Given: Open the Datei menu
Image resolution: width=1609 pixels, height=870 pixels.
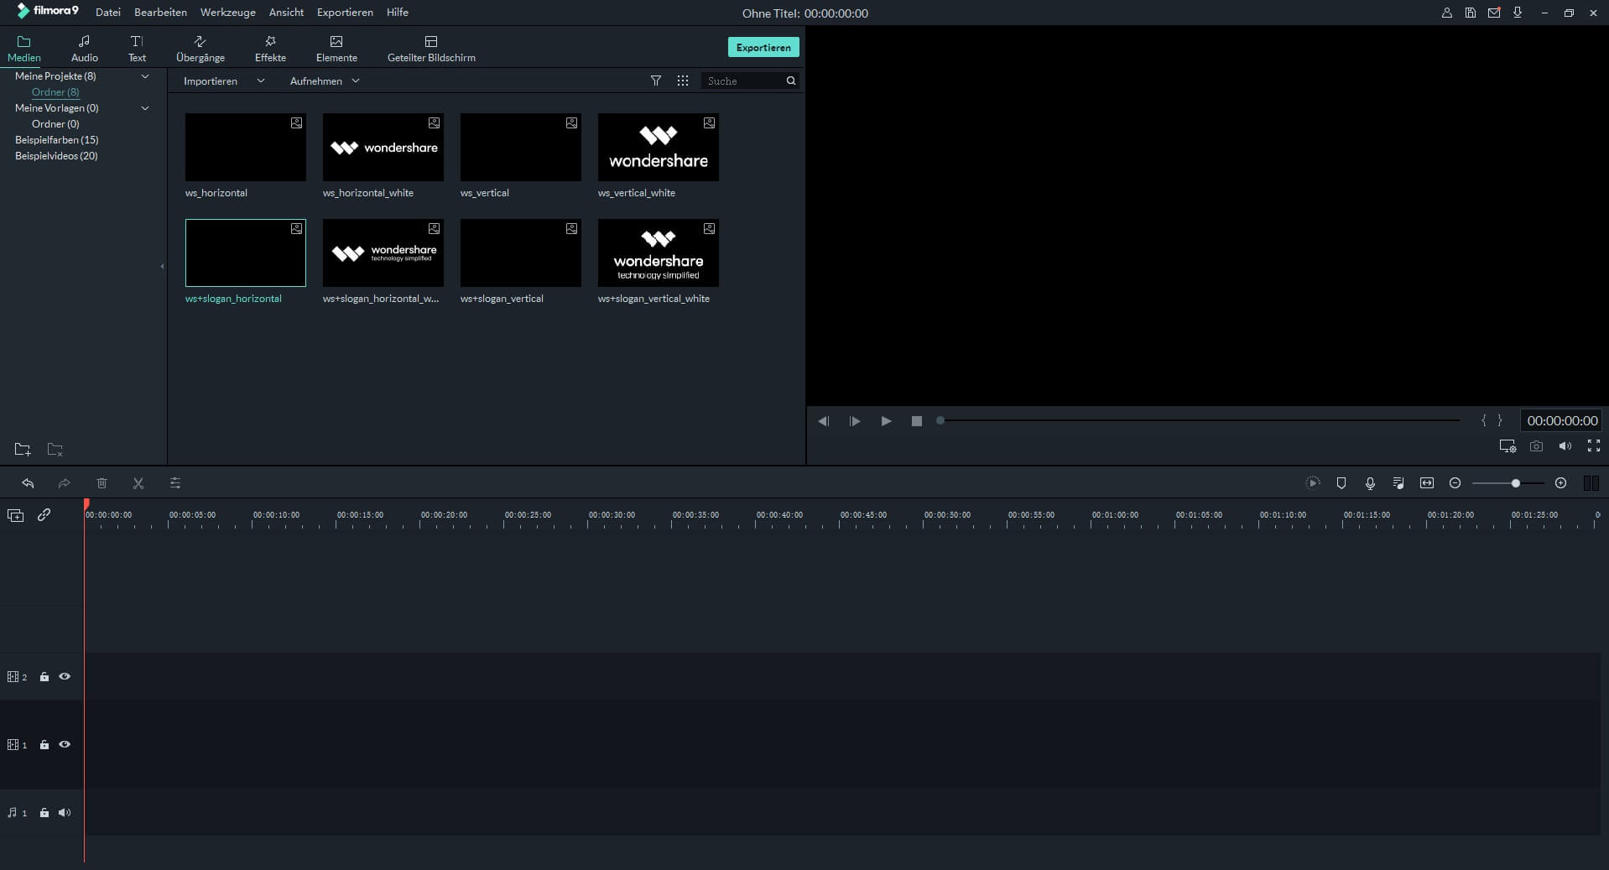Looking at the screenshot, I should 108,13.
